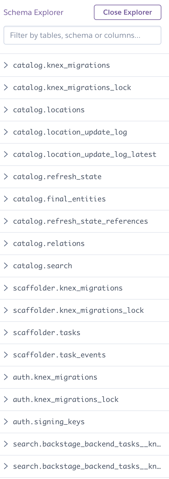Click the Schema Explorer heading
Screen dimensions: 169x479
pos(33,12)
